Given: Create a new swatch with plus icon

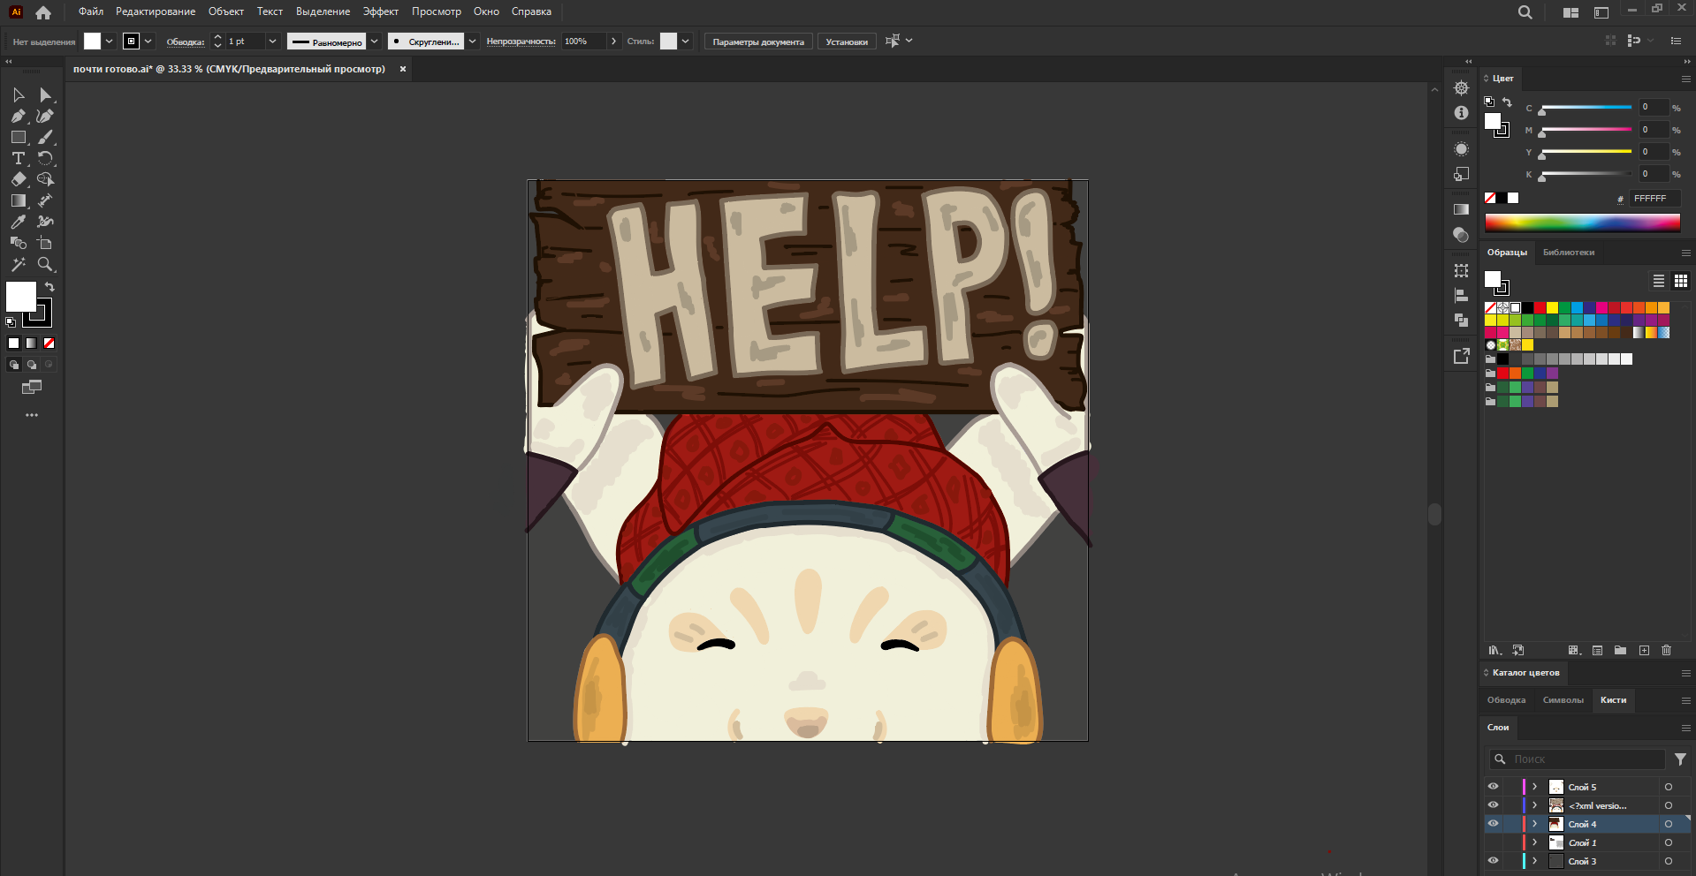Looking at the screenshot, I should (x=1644, y=650).
